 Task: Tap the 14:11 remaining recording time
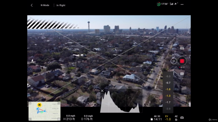pos(158,119)
